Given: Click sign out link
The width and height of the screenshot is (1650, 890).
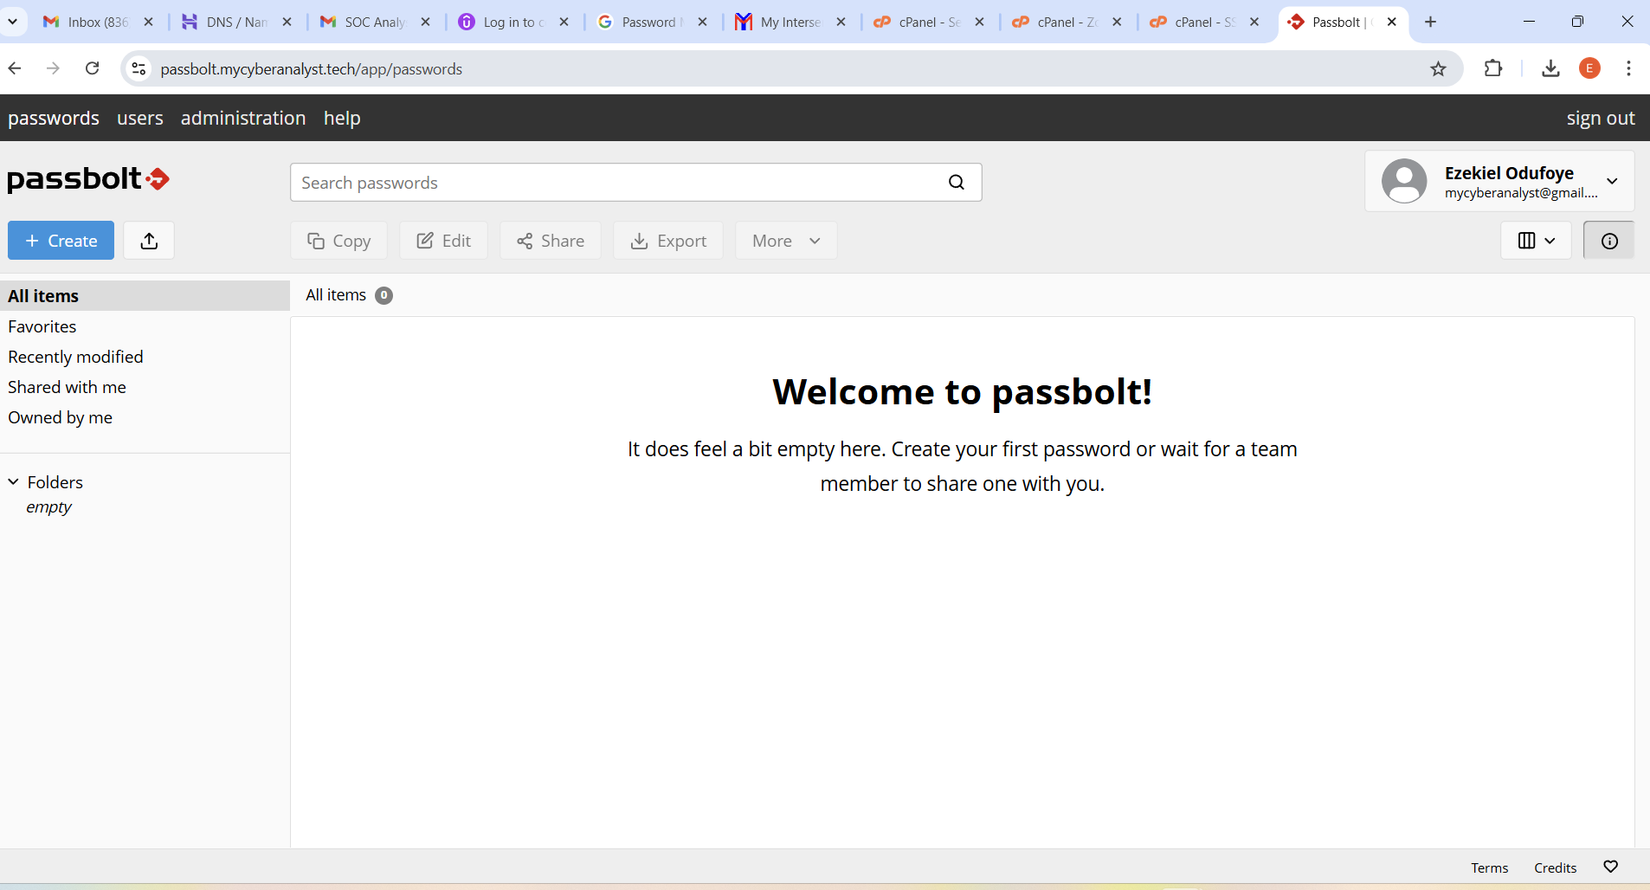Looking at the screenshot, I should tap(1600, 118).
